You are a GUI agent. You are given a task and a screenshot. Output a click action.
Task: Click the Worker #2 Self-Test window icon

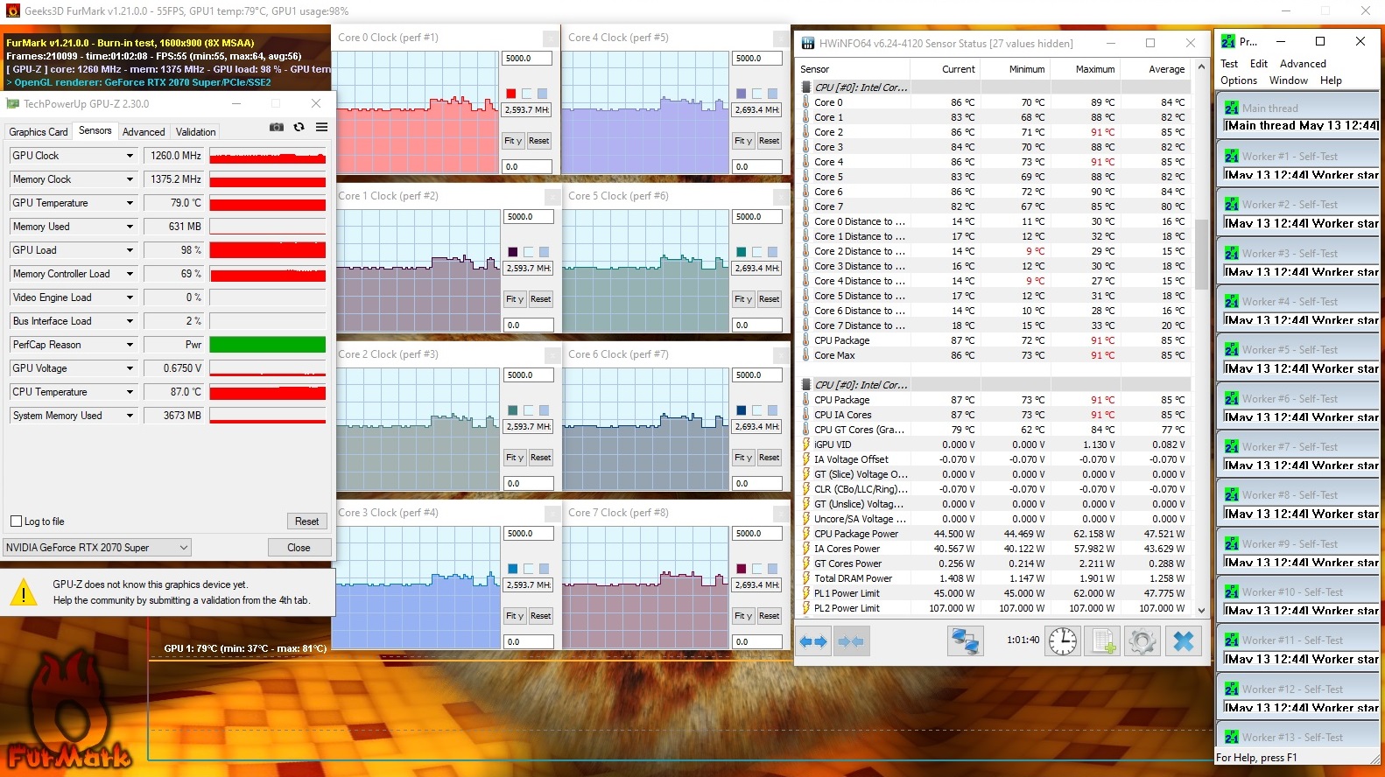tap(1232, 204)
